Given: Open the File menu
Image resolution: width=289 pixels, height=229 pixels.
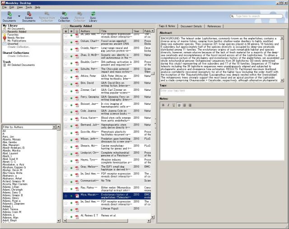Looking at the screenshot, I should (x=5, y=7).
